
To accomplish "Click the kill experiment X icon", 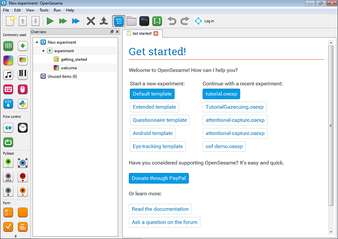I will [x=90, y=21].
